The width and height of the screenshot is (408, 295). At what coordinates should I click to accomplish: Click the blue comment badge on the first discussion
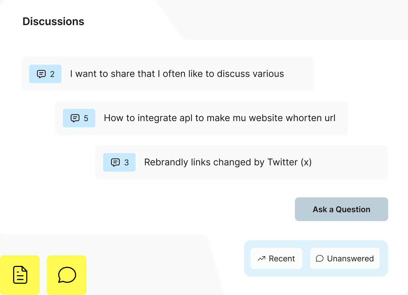(45, 74)
